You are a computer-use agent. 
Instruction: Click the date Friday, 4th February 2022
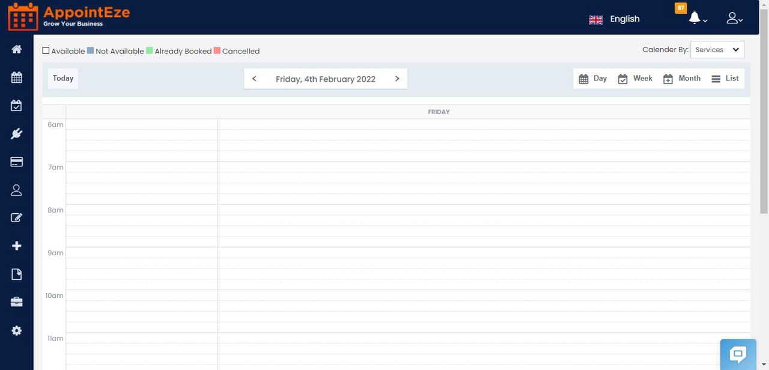(x=326, y=79)
